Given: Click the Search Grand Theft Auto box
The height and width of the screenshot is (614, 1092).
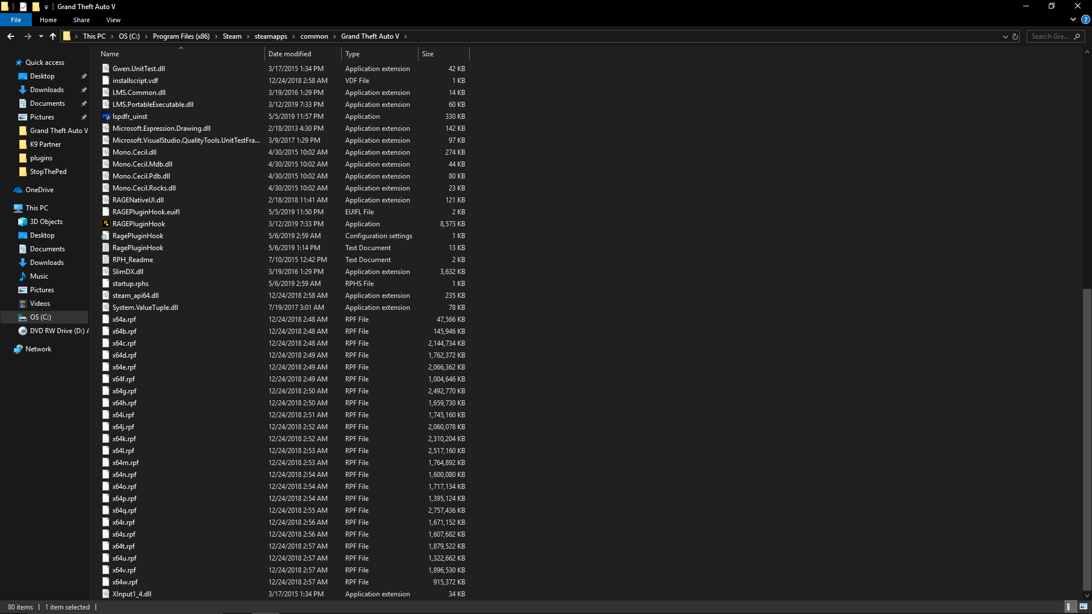Looking at the screenshot, I should tap(1050, 36).
